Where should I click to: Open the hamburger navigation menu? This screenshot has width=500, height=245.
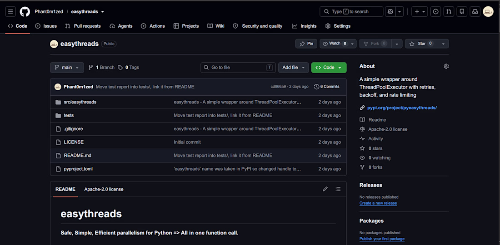10,12
